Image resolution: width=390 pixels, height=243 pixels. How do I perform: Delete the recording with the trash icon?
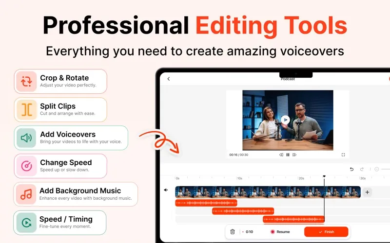point(233,232)
